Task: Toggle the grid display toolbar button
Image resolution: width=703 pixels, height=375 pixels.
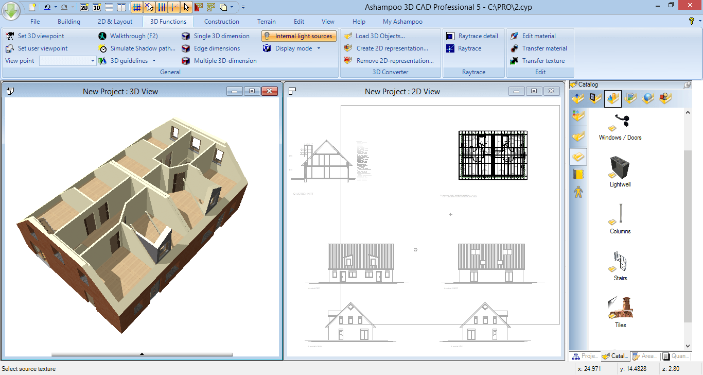Action: click(136, 7)
